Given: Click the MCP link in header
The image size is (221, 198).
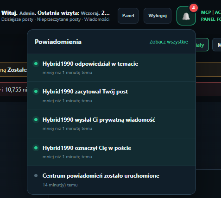Looking at the screenshot, I should tap(206, 12).
